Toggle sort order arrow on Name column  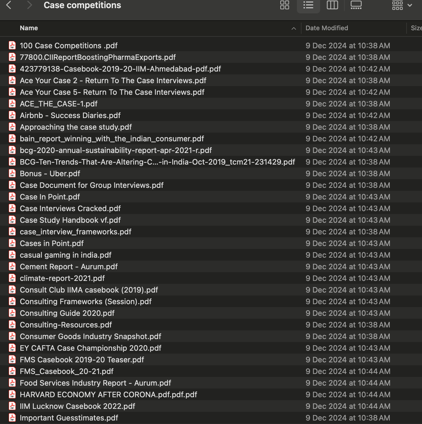pyautogui.click(x=294, y=28)
